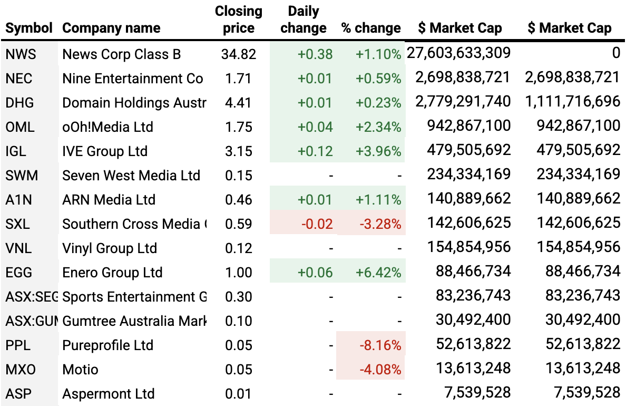
Task: Select the Nine Entertainment Co company cell
Action: click(x=132, y=79)
